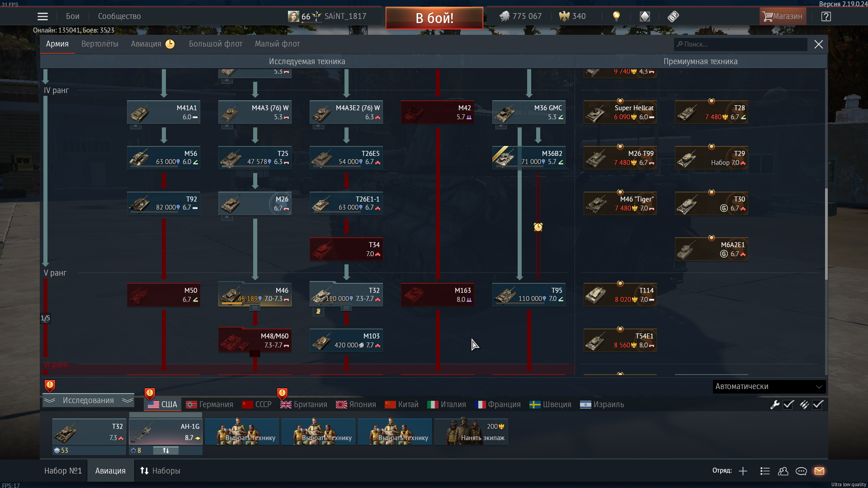The image size is (868, 488).
Task: Click Нанять экипаж for 200 eagles
Action: 471,432
